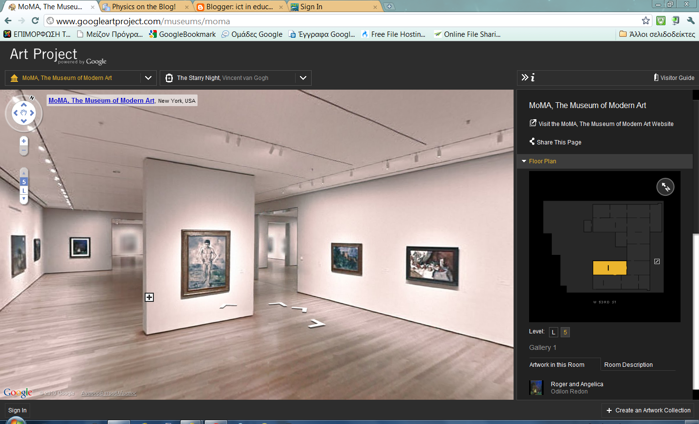The image size is (699, 424).
Task: Visit the MoMA website link
Action: coord(601,124)
